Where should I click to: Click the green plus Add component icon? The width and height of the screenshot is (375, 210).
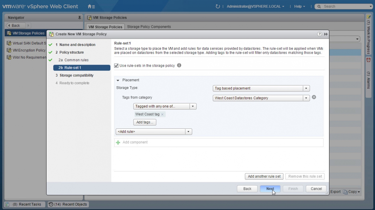coord(118,142)
